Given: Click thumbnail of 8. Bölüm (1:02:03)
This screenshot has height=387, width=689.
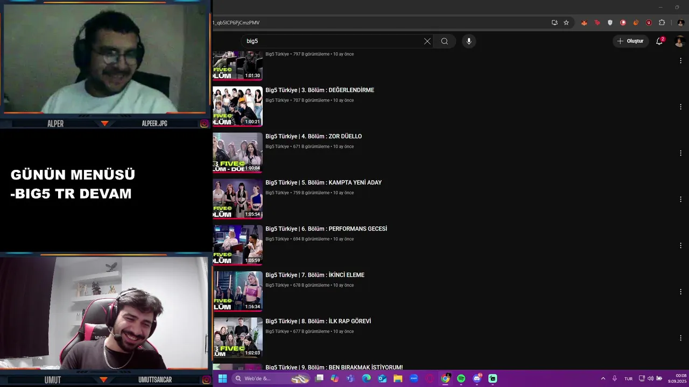Looking at the screenshot, I should (x=237, y=338).
